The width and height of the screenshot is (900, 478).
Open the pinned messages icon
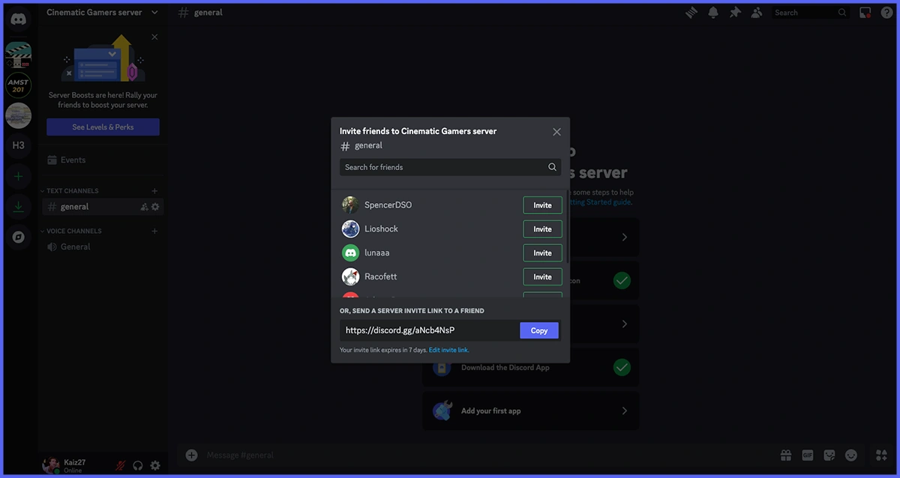point(735,13)
